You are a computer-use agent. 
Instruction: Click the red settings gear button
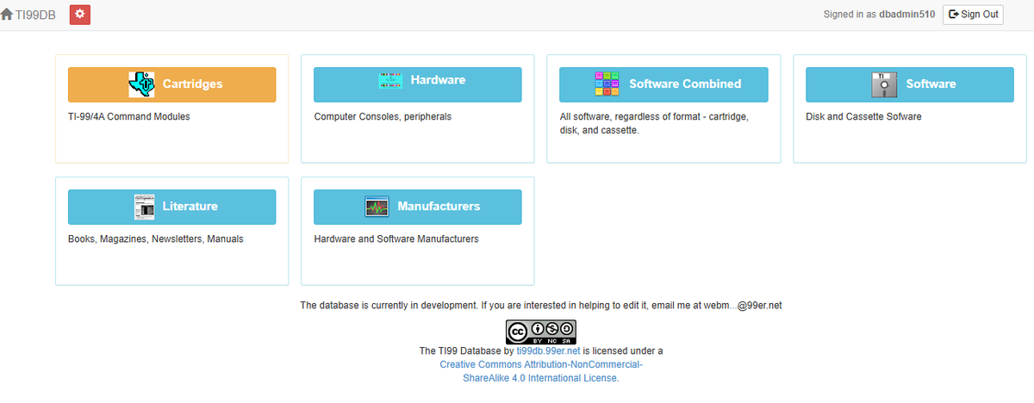80,15
